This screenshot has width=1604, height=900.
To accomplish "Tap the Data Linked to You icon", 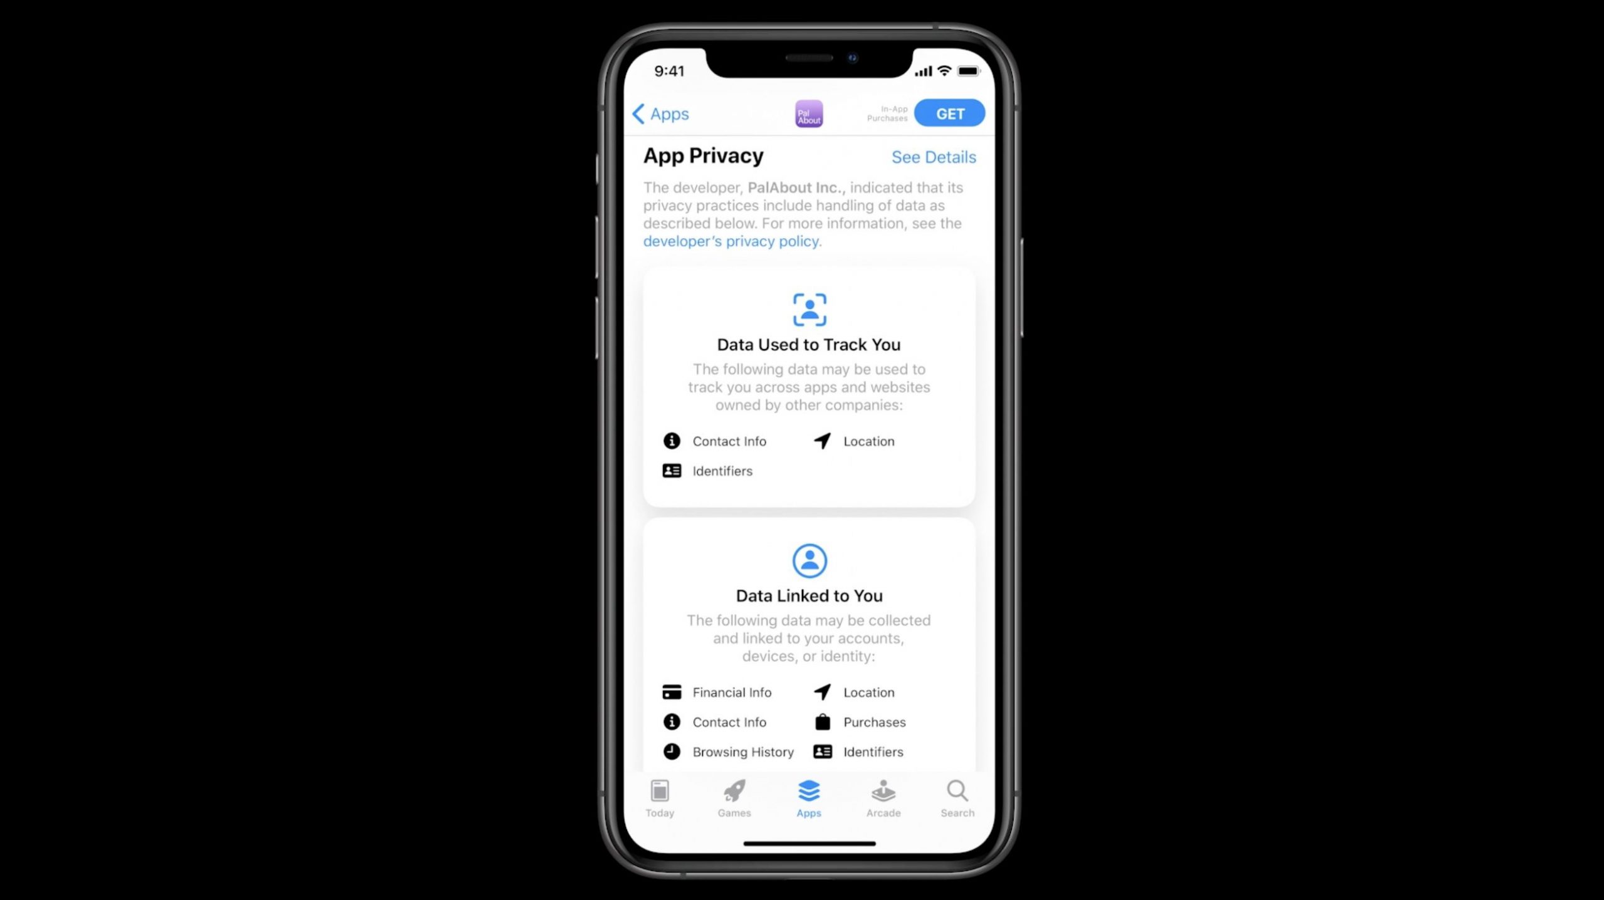I will pos(809,561).
